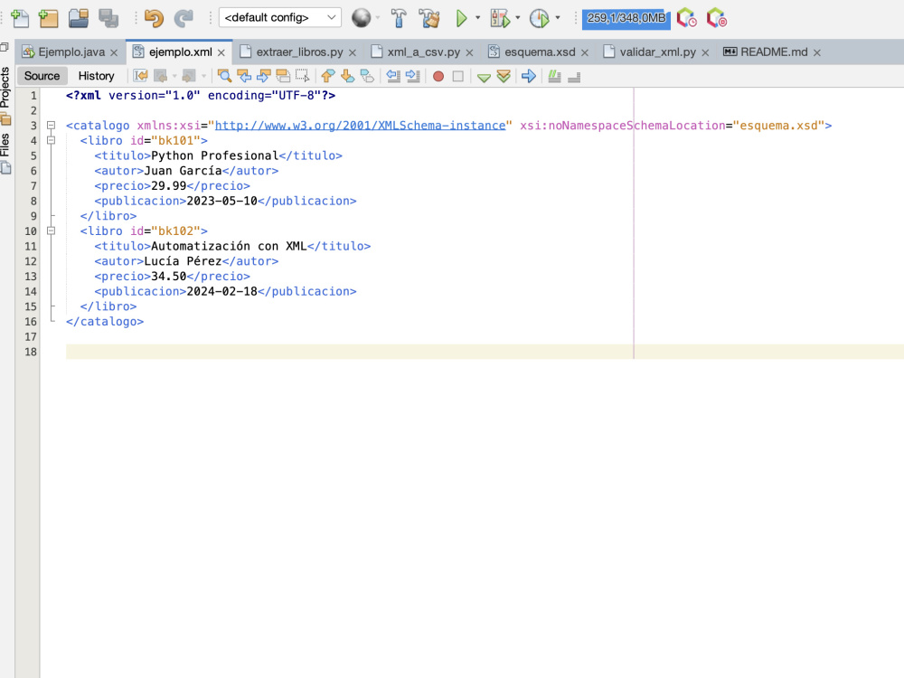Click Find Previous Occurrence icon

[x=244, y=76]
